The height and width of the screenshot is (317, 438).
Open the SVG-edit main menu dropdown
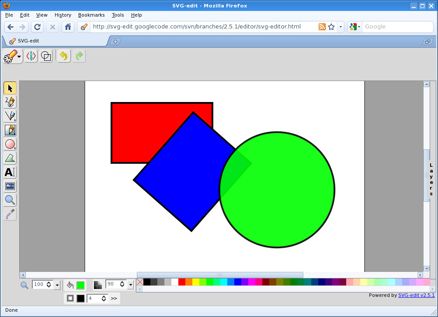pyautogui.click(x=13, y=56)
